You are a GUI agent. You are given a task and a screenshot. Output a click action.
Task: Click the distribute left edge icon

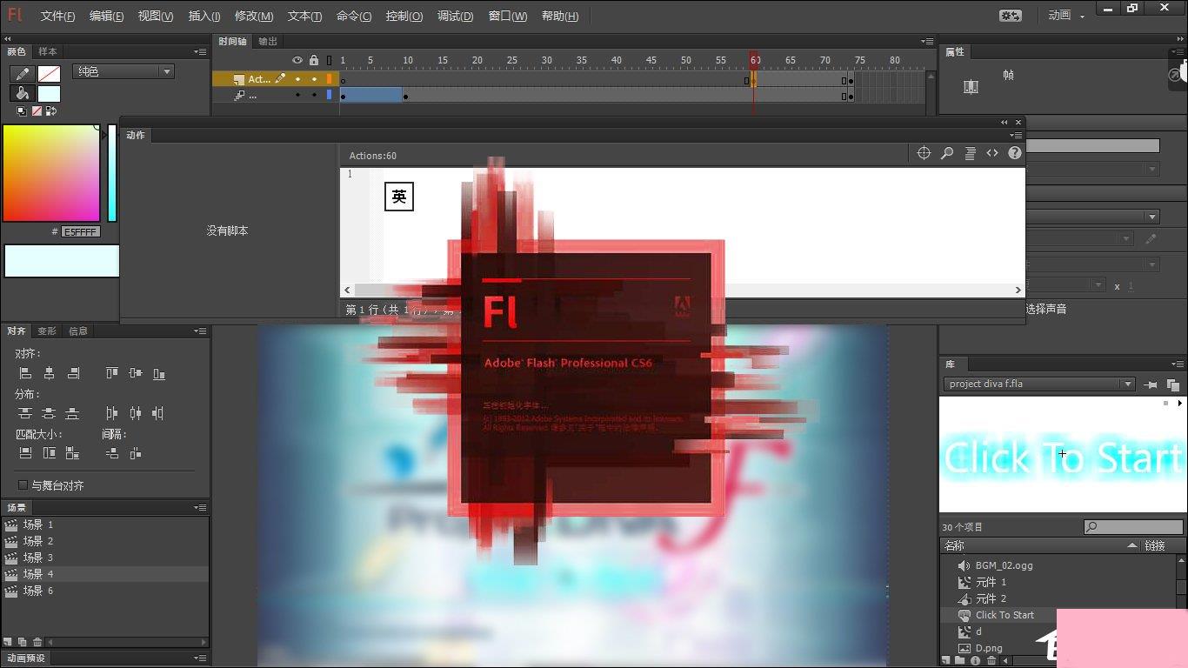(111, 413)
